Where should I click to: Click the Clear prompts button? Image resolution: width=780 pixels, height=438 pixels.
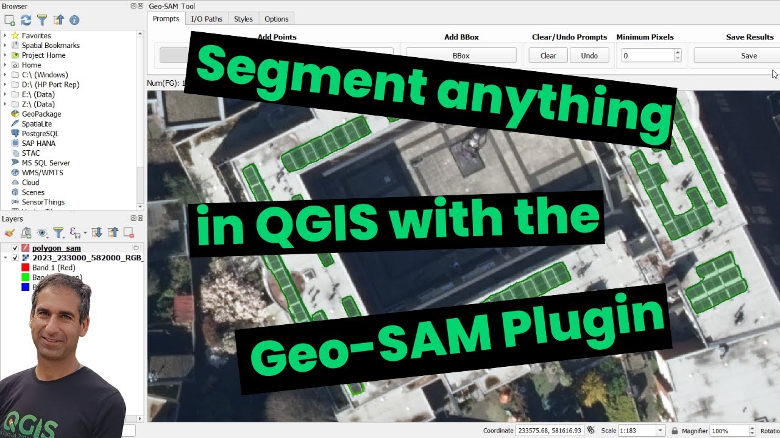pyautogui.click(x=548, y=55)
